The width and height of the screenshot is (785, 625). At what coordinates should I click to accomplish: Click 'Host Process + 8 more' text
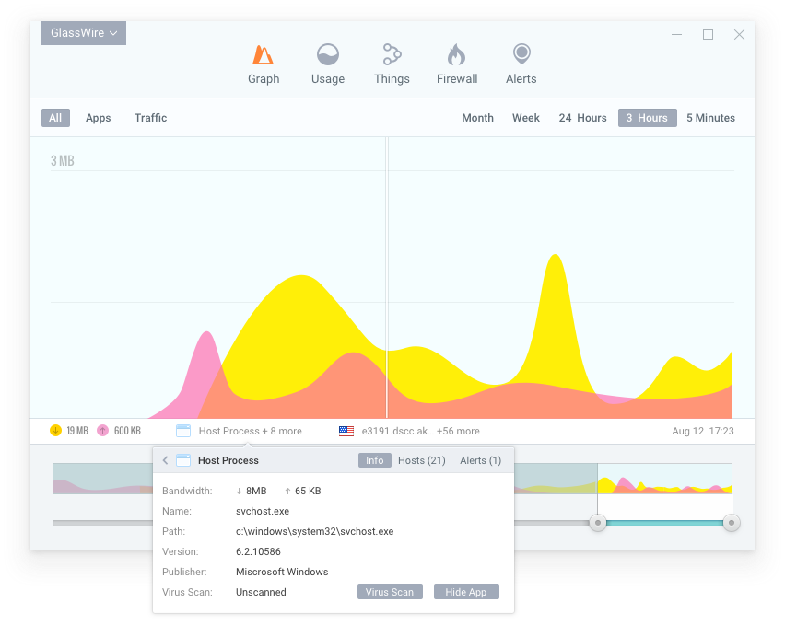251,431
